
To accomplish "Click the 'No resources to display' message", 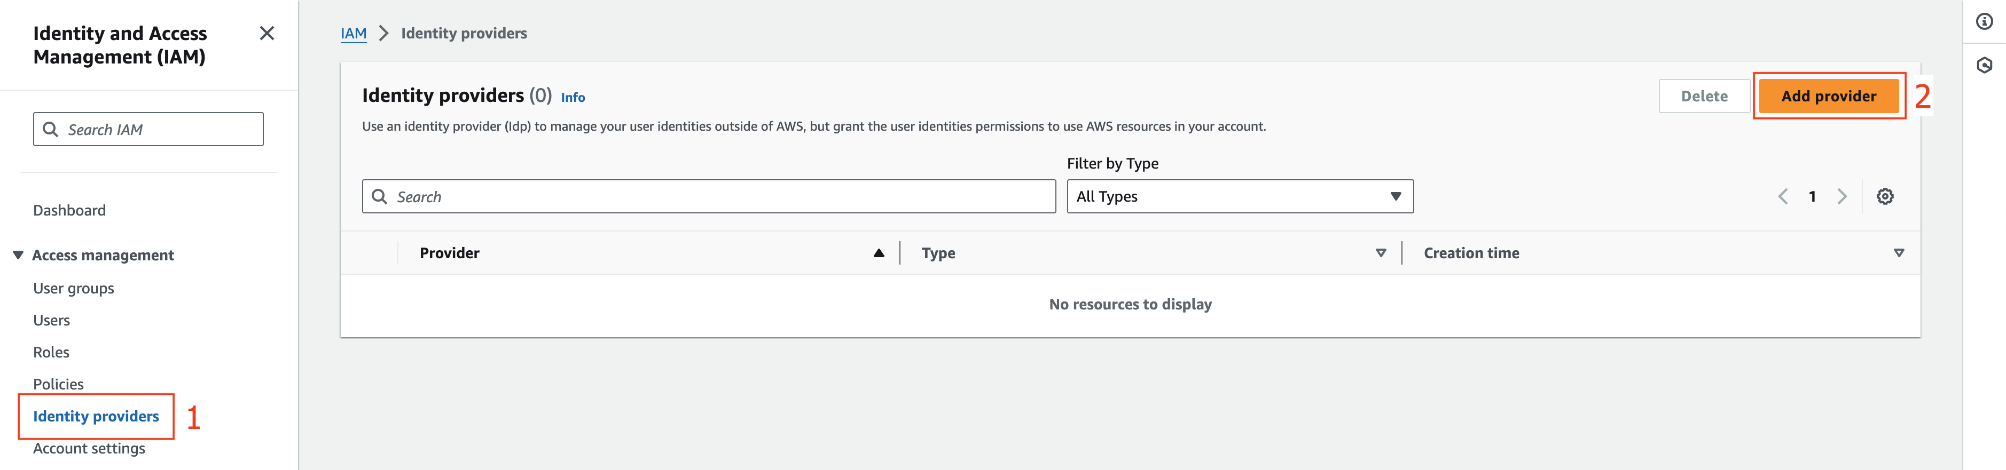I will click(1130, 304).
